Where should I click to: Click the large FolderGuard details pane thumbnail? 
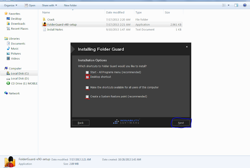pos(10,162)
